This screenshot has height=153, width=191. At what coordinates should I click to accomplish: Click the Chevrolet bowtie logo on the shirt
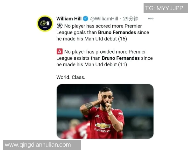(103, 126)
